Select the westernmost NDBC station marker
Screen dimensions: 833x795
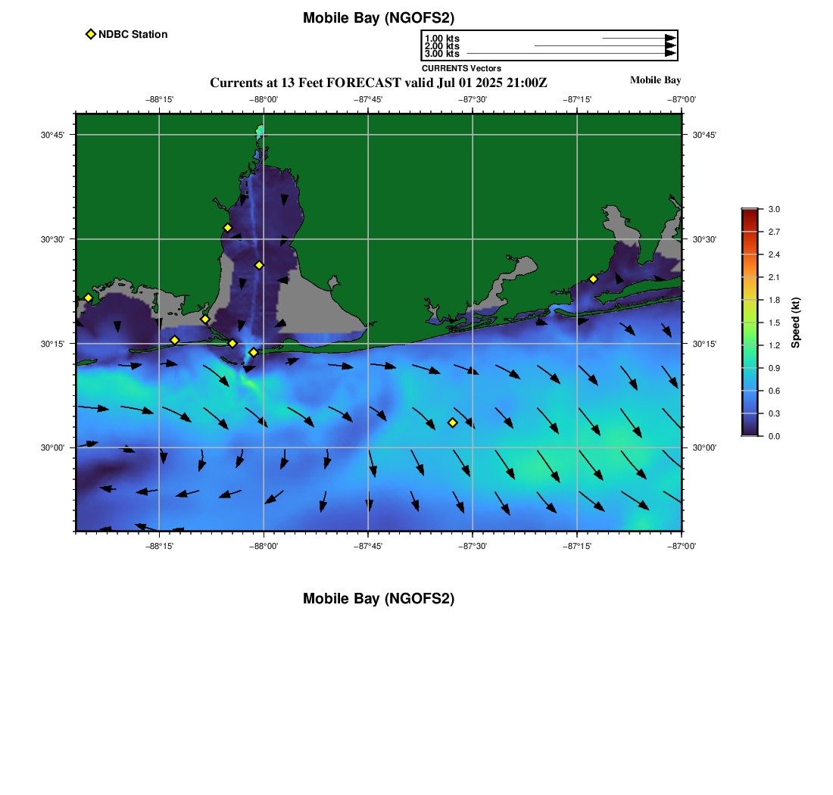(x=88, y=298)
